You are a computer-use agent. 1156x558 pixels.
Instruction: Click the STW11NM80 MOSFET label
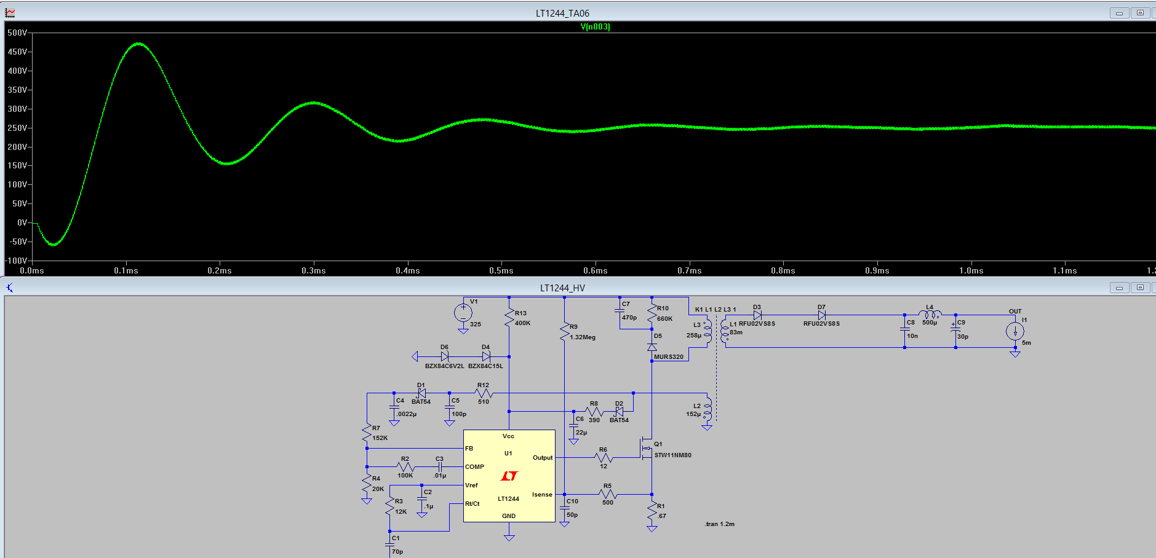[672, 455]
